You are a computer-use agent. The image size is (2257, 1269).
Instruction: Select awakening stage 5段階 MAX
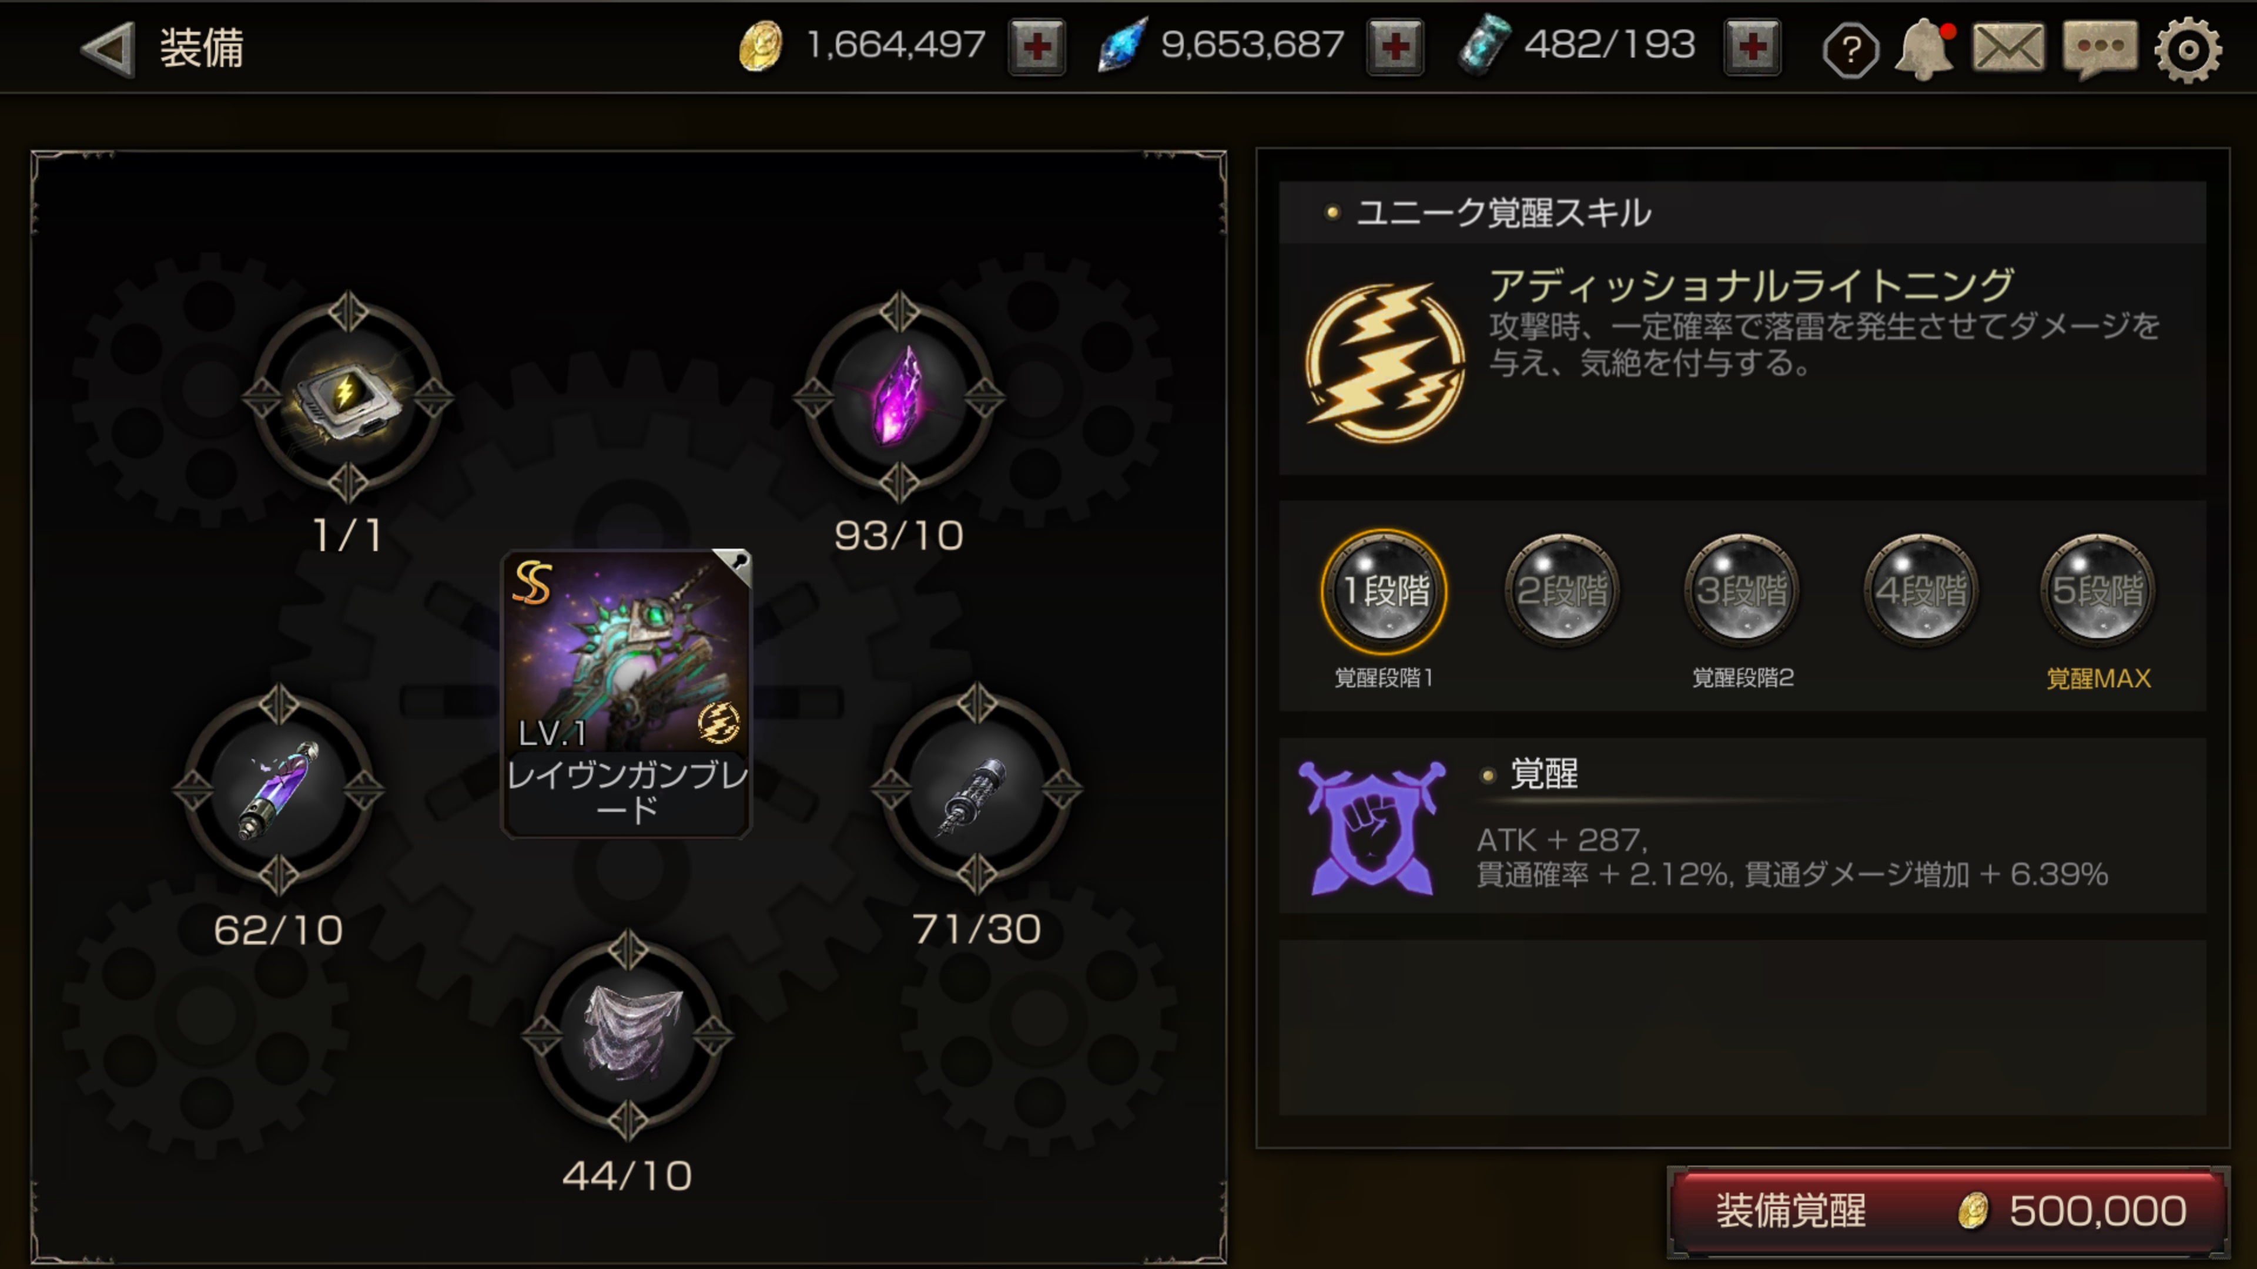coord(2098,591)
